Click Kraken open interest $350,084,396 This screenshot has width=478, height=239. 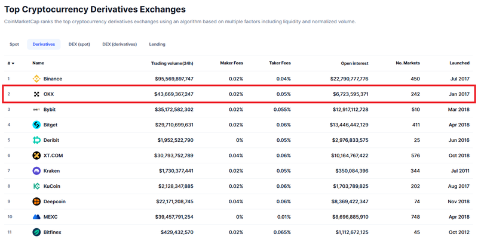352,171
